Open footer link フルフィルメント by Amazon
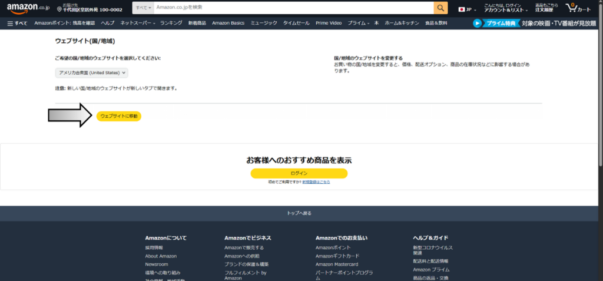This screenshot has width=603, height=281. (246, 275)
